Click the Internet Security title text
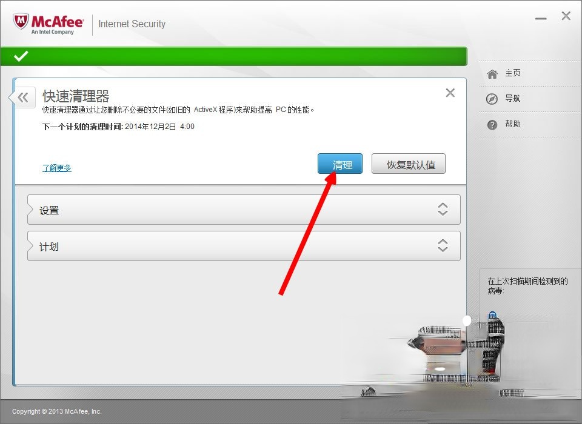 (132, 24)
